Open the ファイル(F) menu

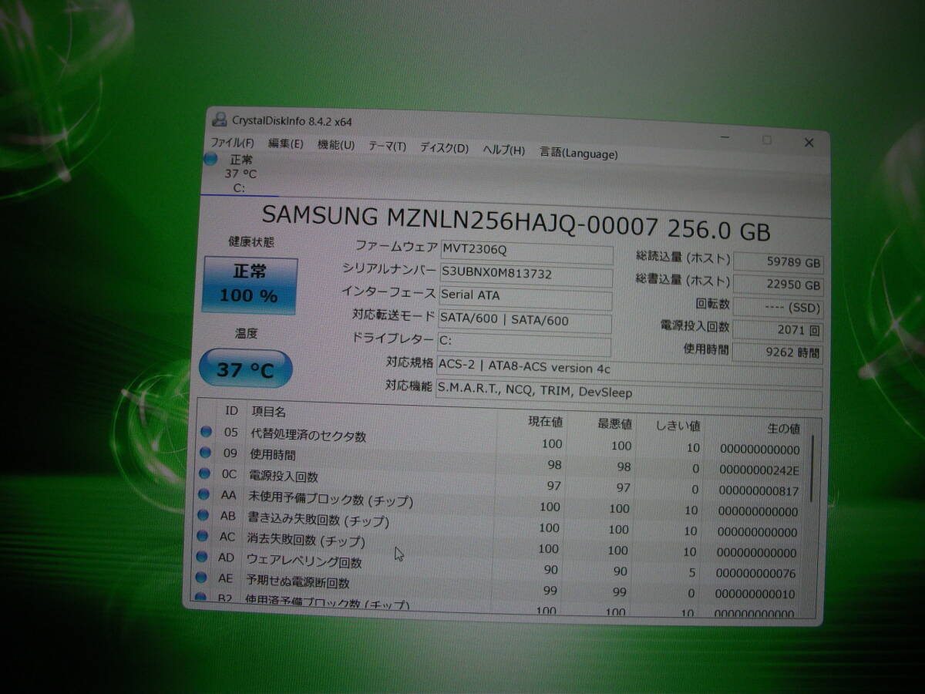point(232,143)
